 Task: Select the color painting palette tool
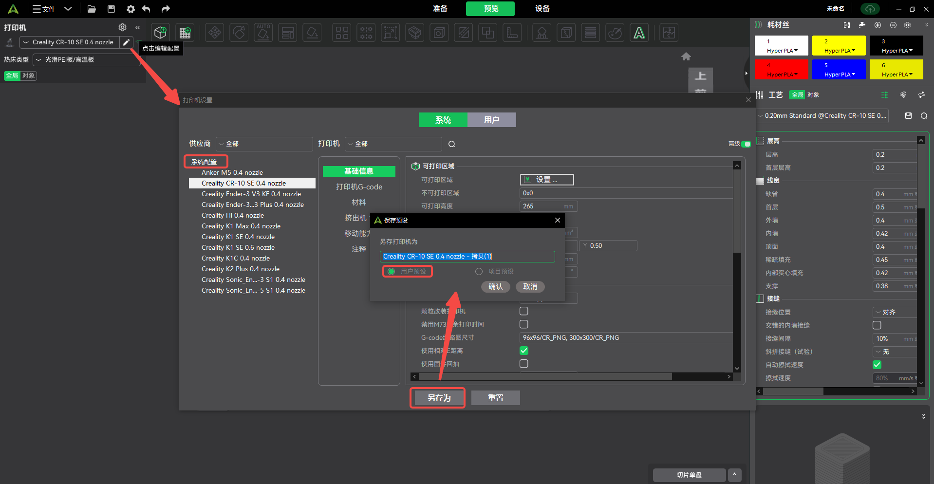click(x=615, y=33)
